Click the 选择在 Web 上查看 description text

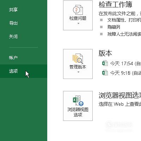click(x=120, y=104)
